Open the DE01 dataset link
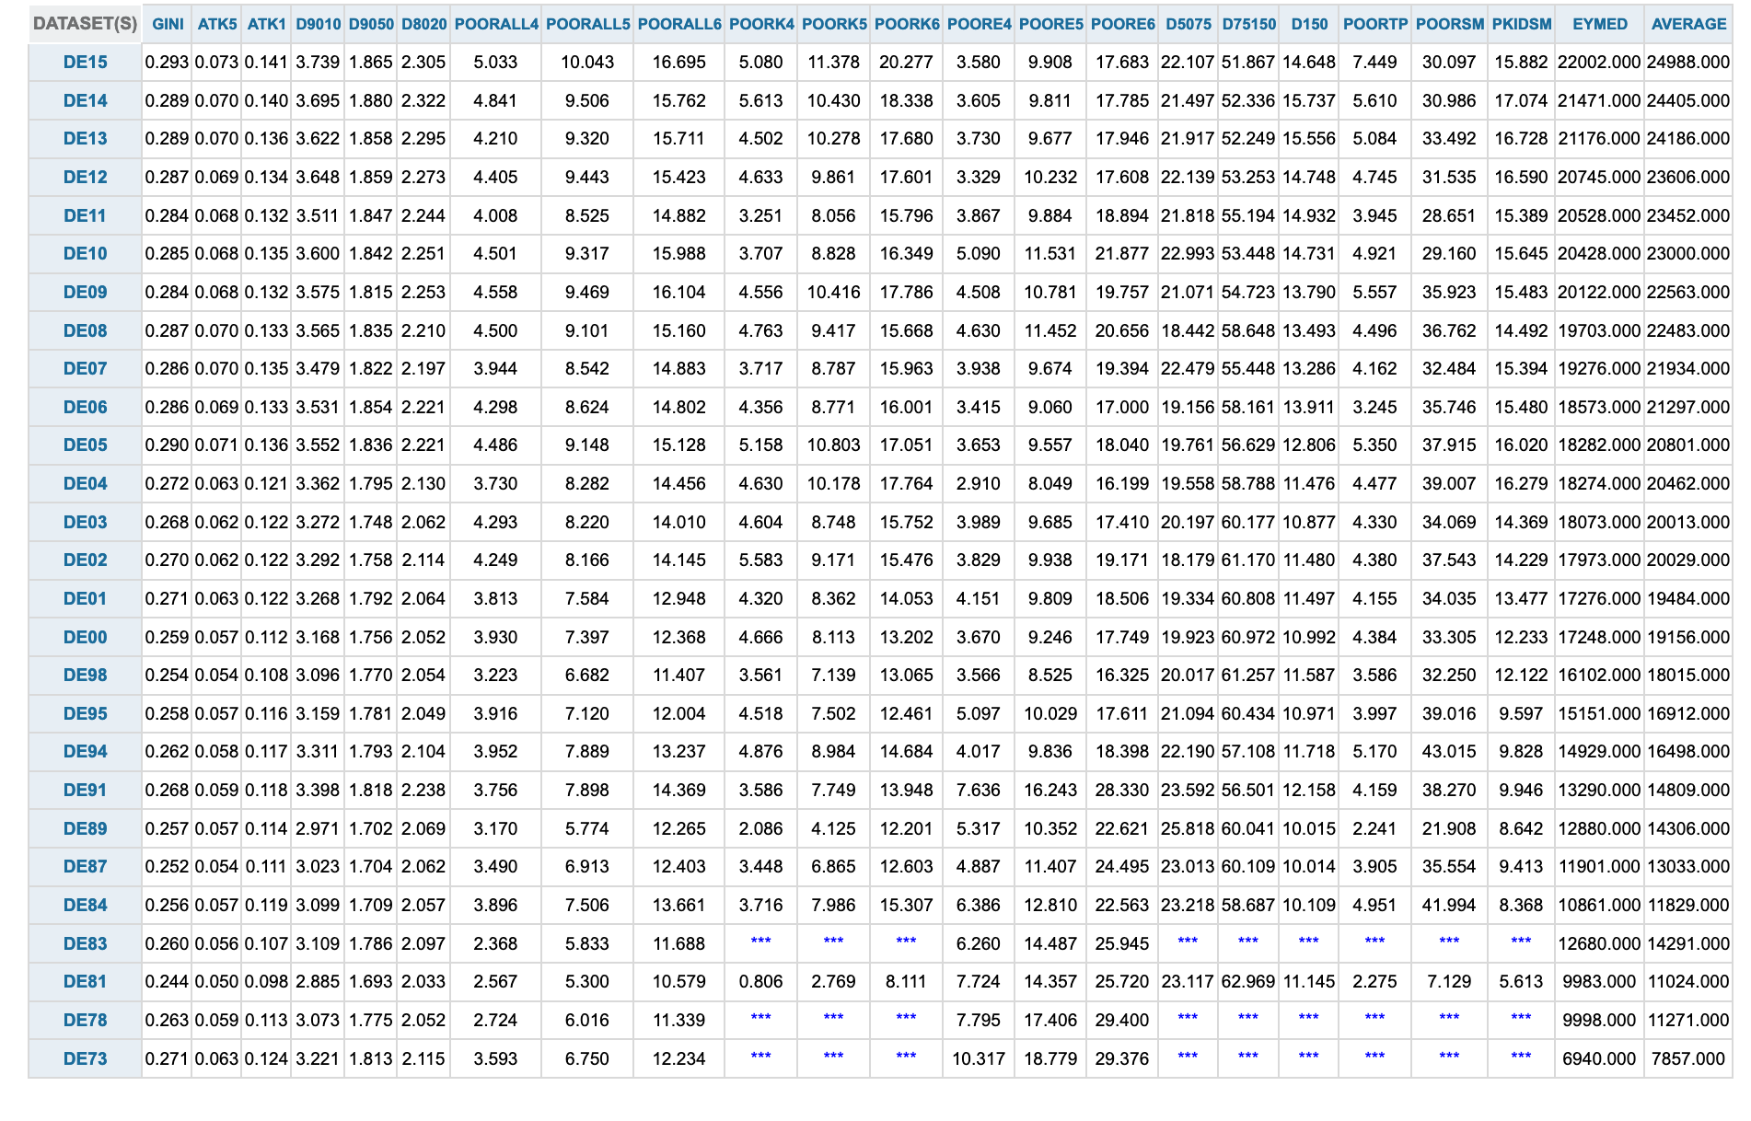The width and height of the screenshot is (1751, 1121). point(85,599)
